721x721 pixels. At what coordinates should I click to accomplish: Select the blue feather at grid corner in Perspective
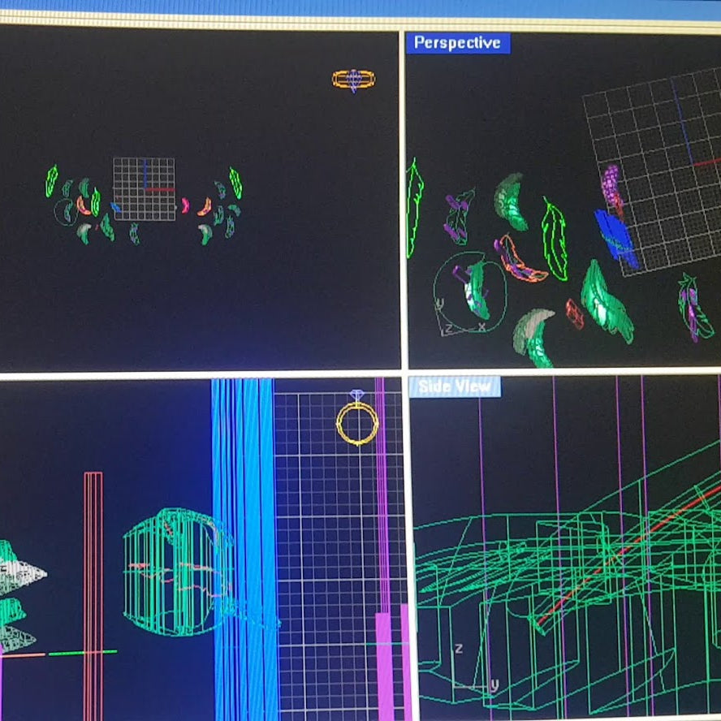(x=615, y=237)
